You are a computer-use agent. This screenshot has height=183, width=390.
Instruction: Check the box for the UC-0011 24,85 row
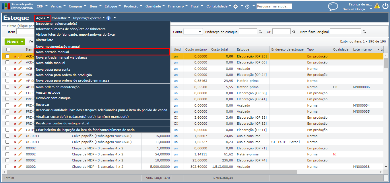point(7,136)
